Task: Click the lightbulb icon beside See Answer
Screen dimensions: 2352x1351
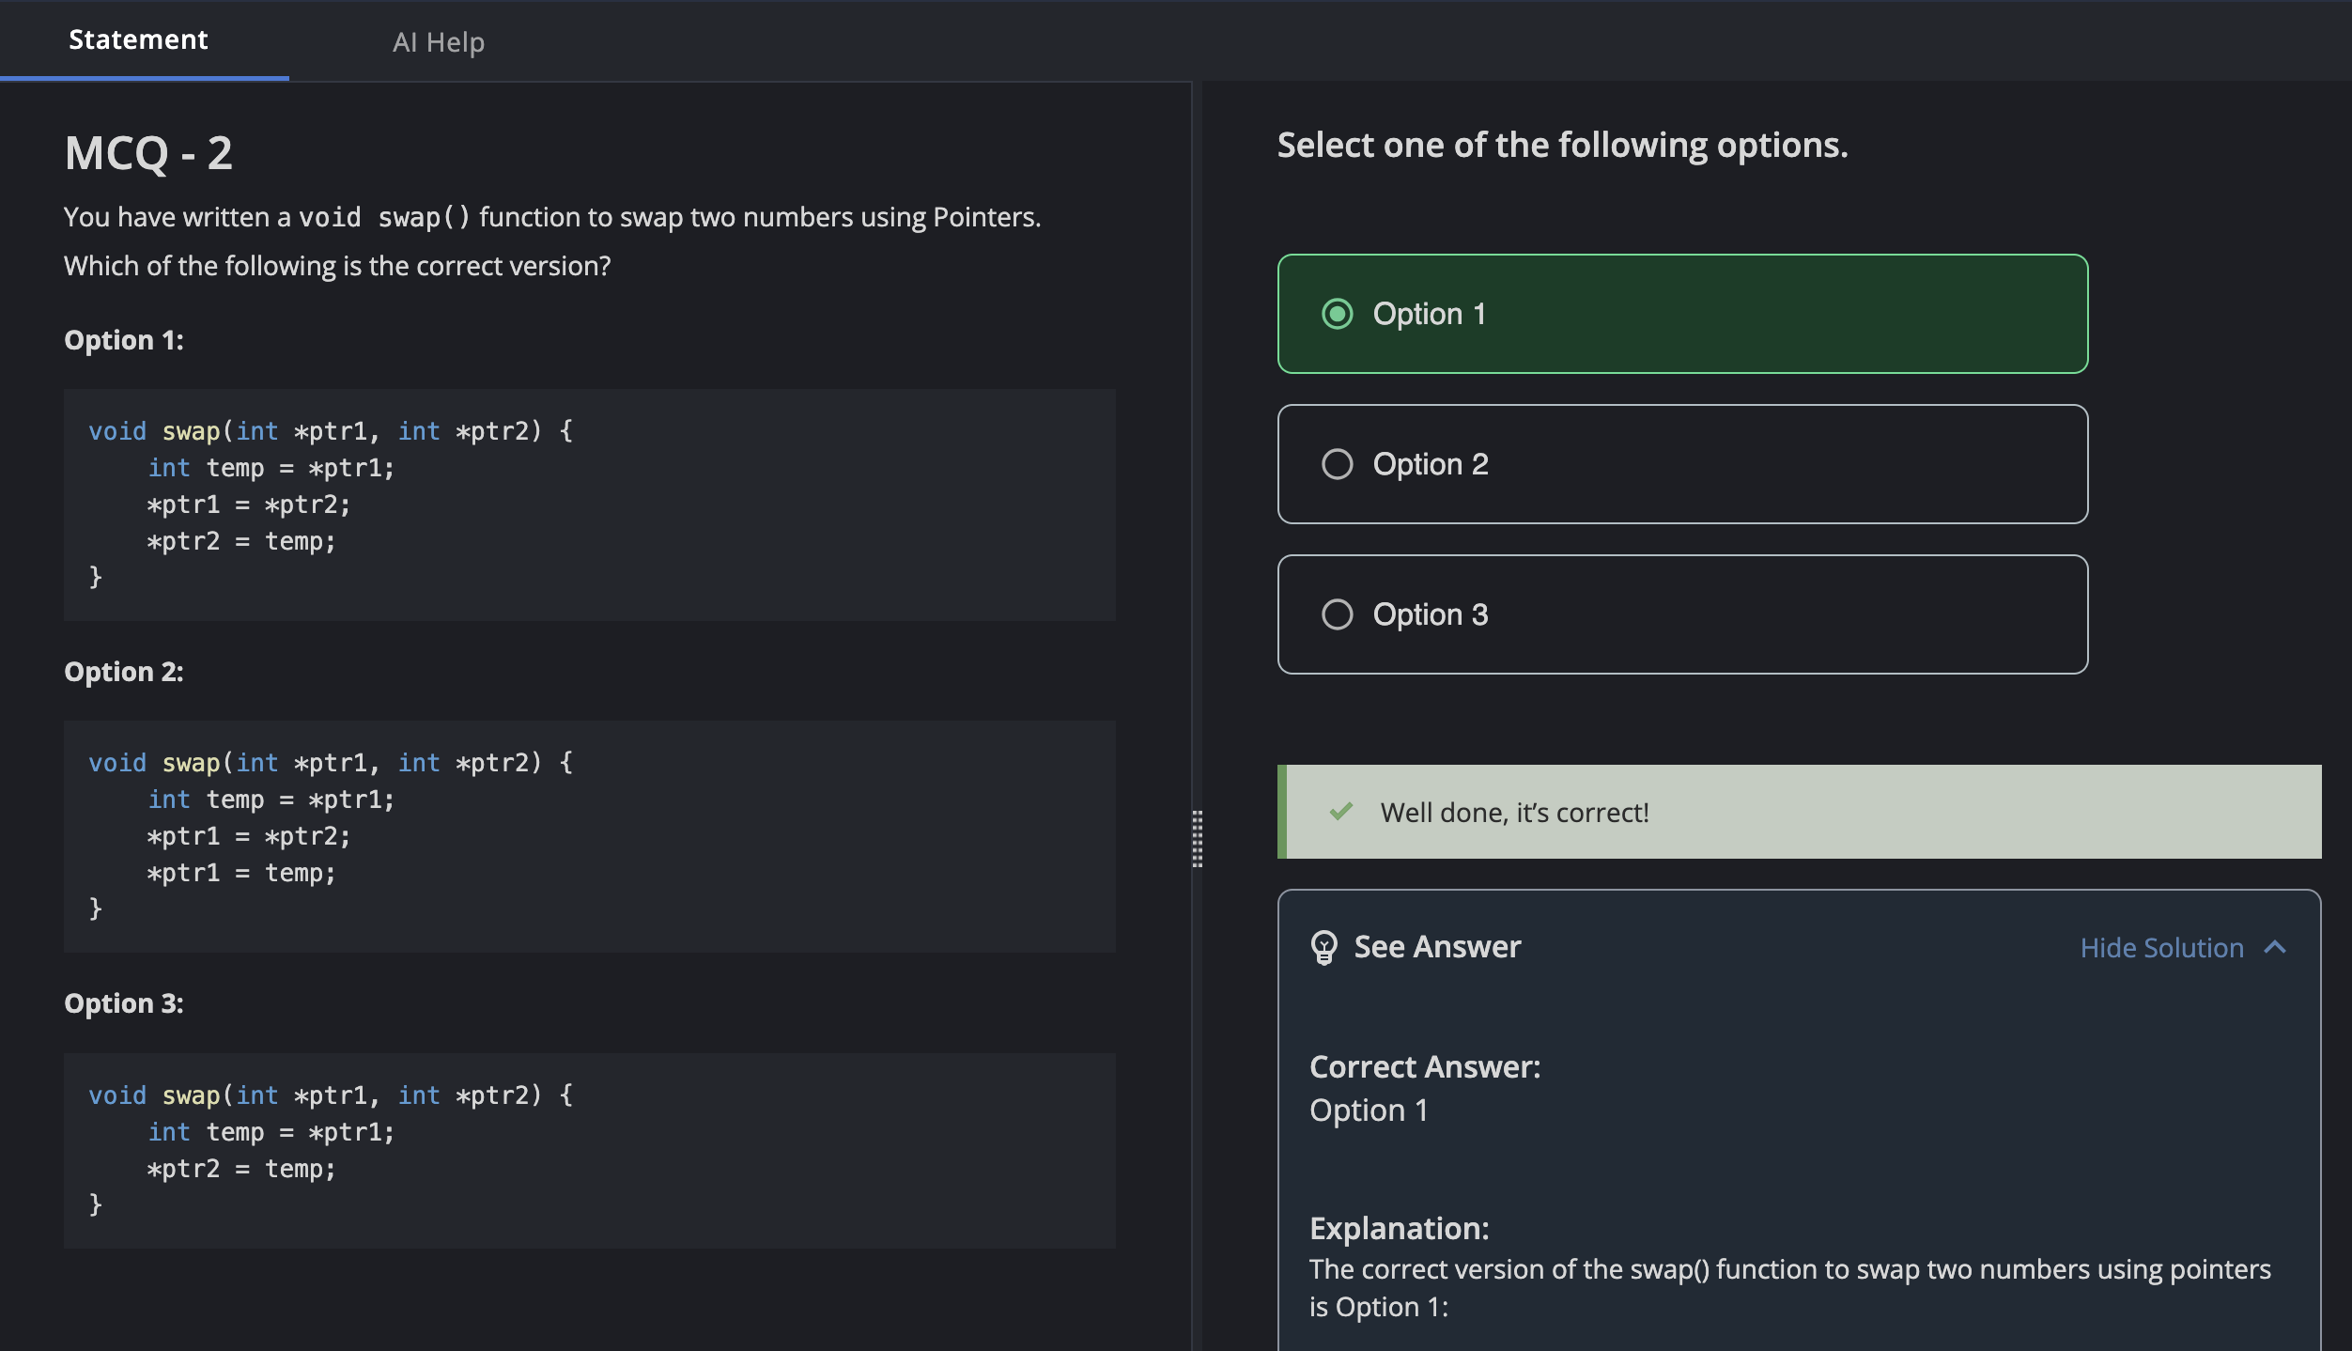Action: click(1323, 947)
